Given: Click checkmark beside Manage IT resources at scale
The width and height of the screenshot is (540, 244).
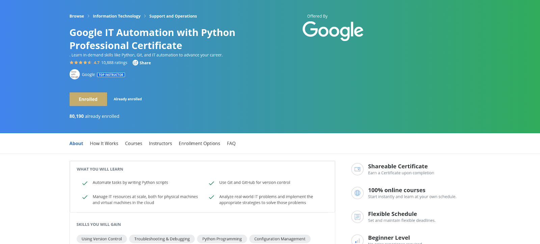Looking at the screenshot, I should 85,197.
